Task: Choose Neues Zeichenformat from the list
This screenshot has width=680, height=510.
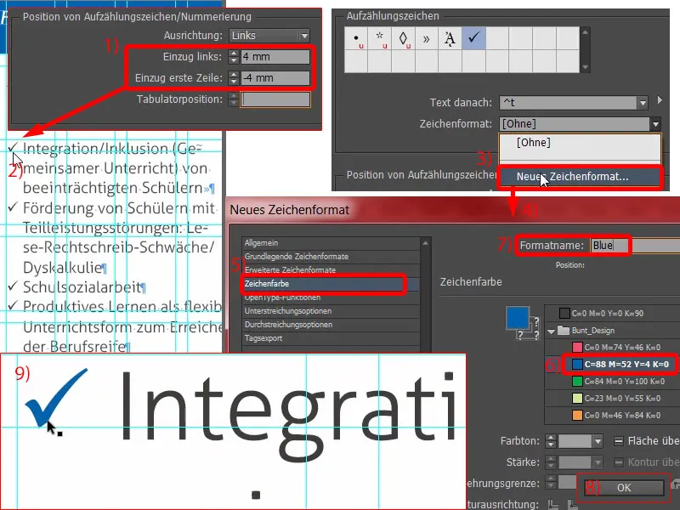Action: pos(570,176)
